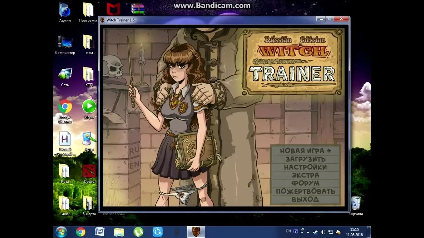Screen dimensions: 424x238
Task: Select the 8 марта folder icon
Action: [x=89, y=206]
